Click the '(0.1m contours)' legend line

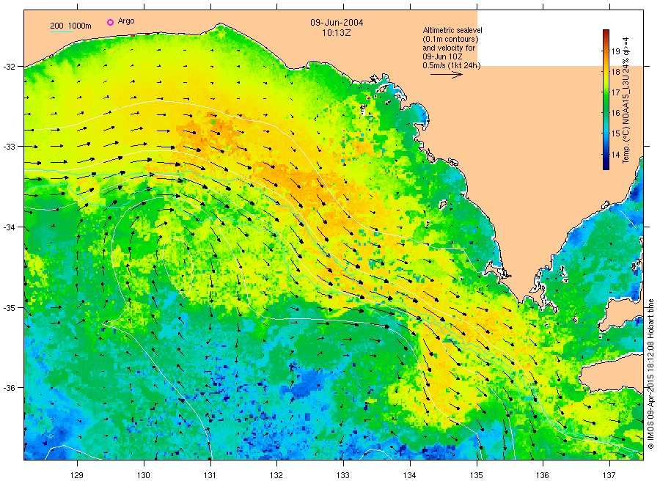coord(450,39)
